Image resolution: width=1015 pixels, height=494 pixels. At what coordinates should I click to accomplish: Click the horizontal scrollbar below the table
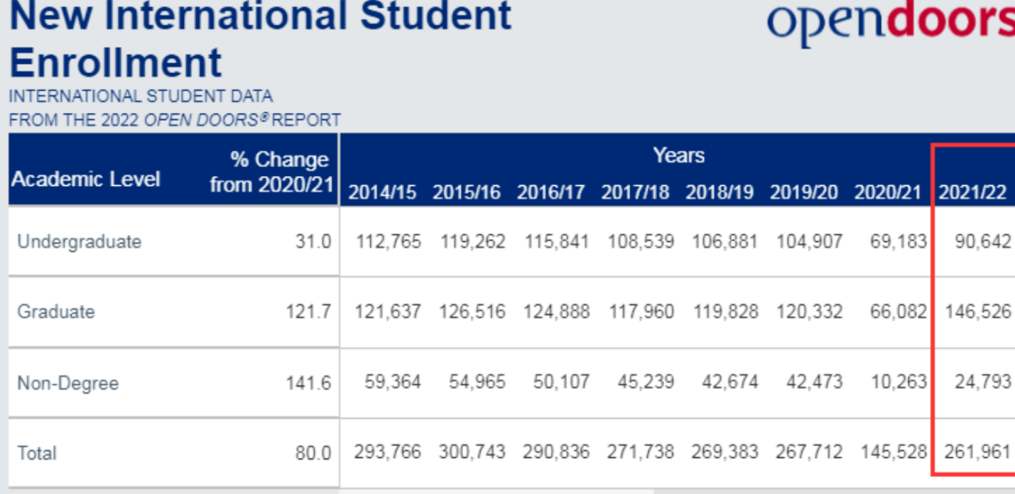[497, 490]
